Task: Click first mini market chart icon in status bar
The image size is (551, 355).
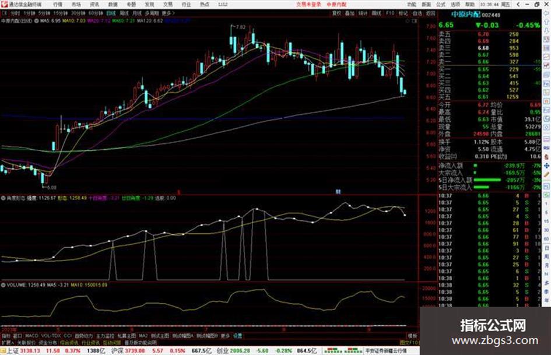Action: (x=333, y=351)
